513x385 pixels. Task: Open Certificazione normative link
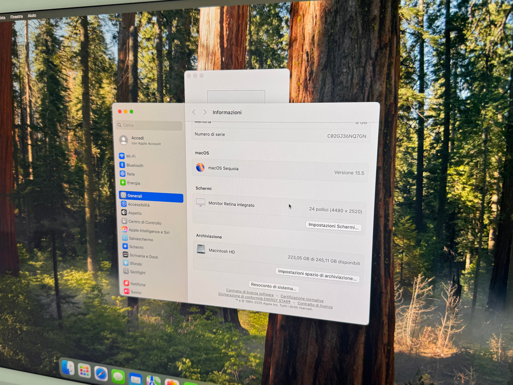[x=302, y=298]
